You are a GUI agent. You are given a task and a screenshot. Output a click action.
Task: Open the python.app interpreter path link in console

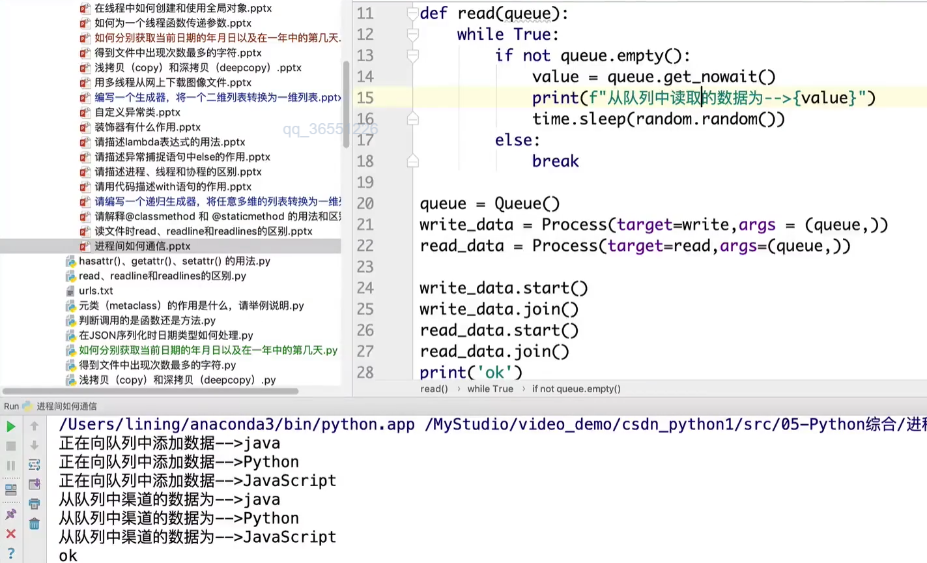pyautogui.click(x=237, y=425)
